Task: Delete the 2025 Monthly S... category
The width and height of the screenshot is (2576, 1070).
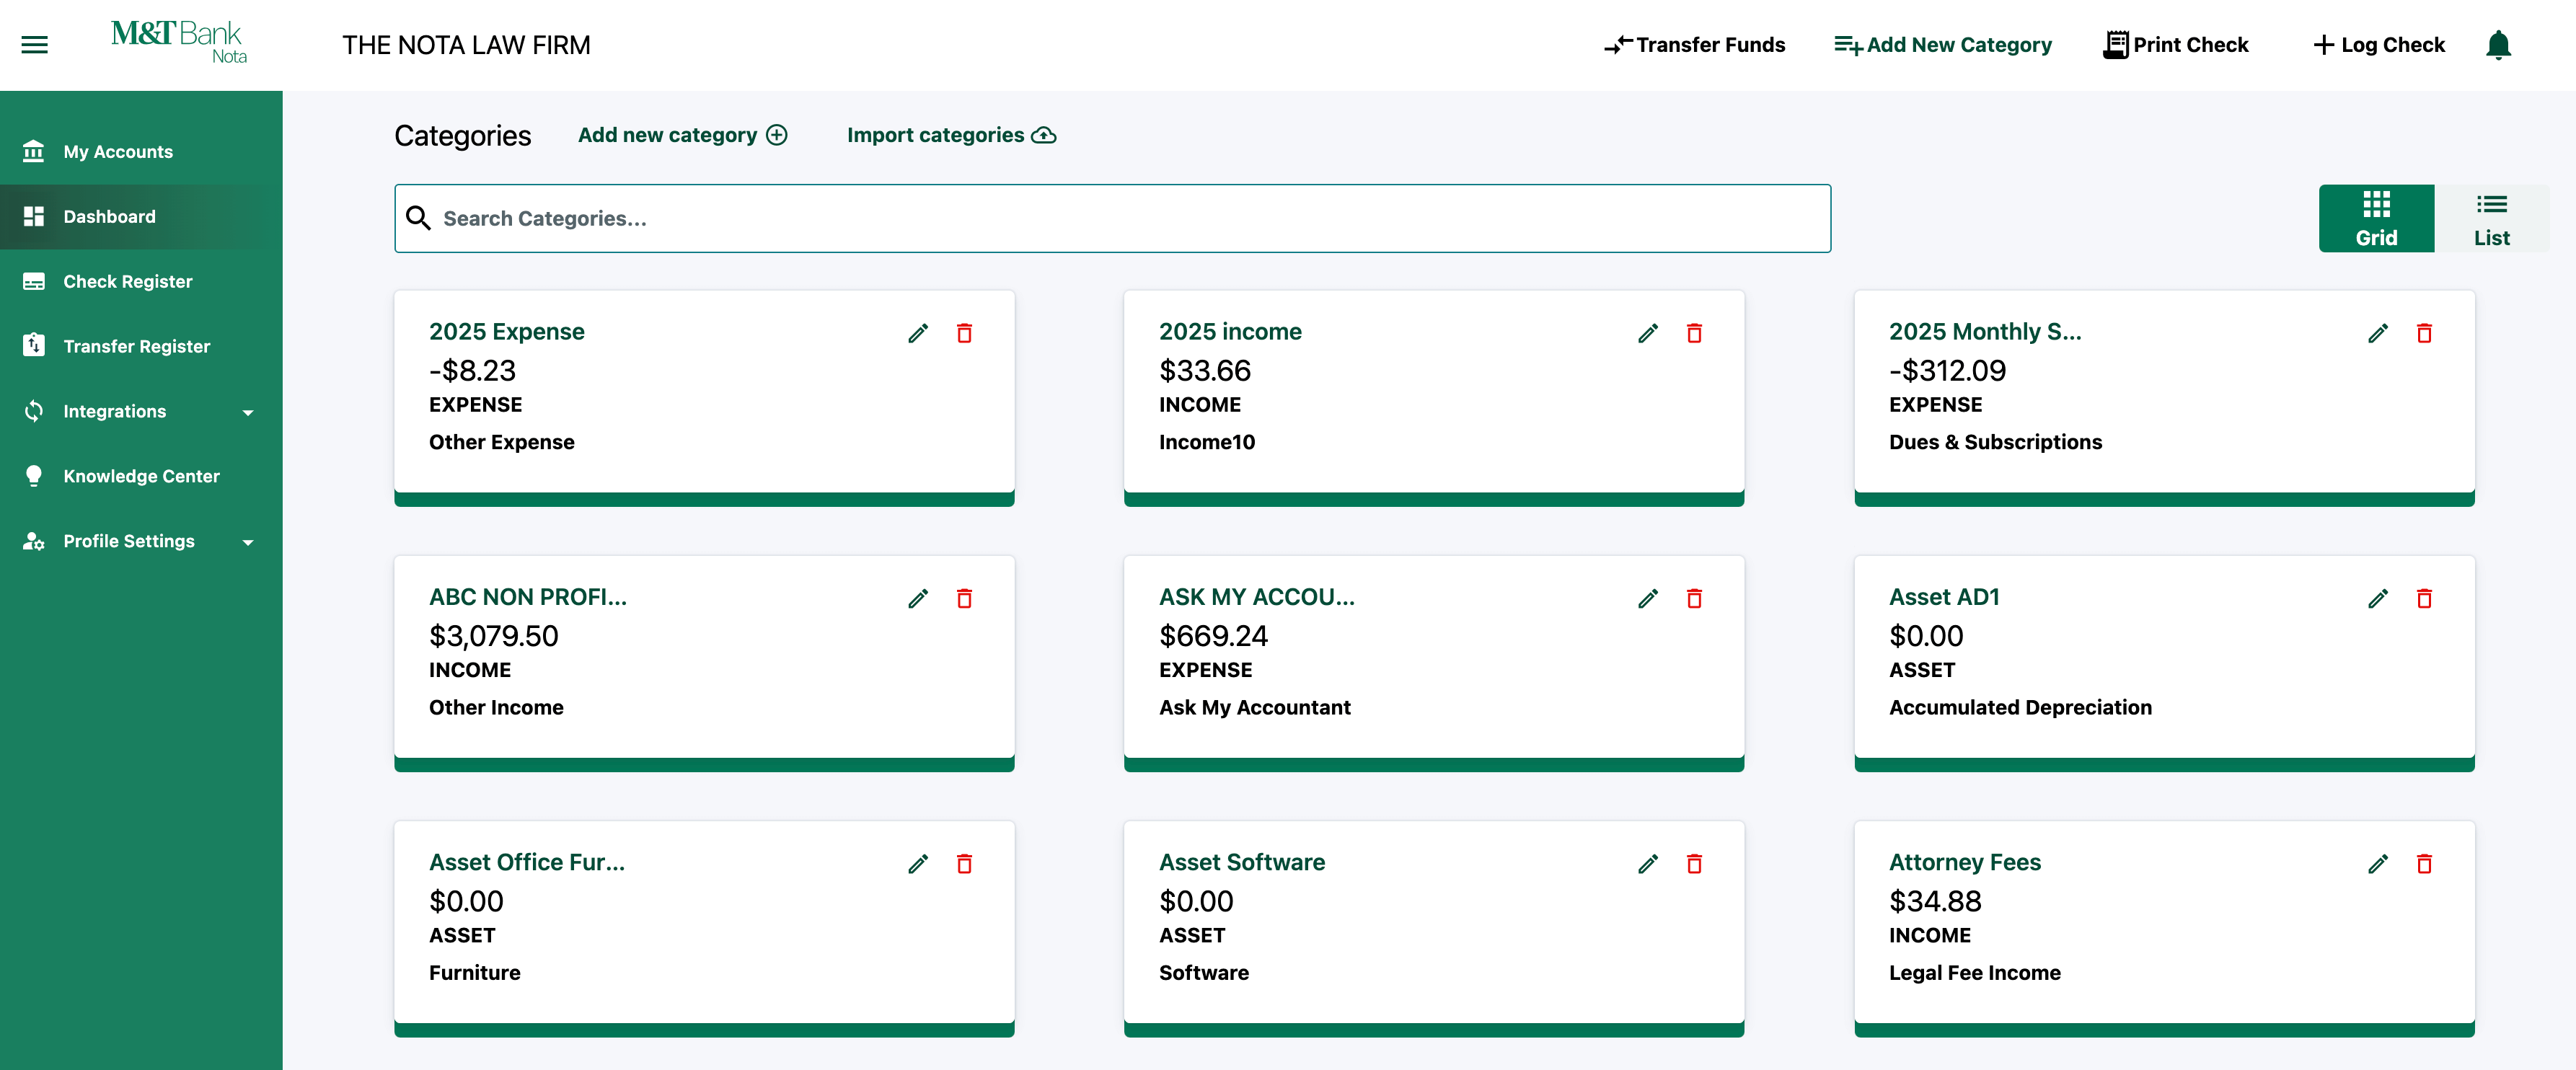Action: 2424,333
